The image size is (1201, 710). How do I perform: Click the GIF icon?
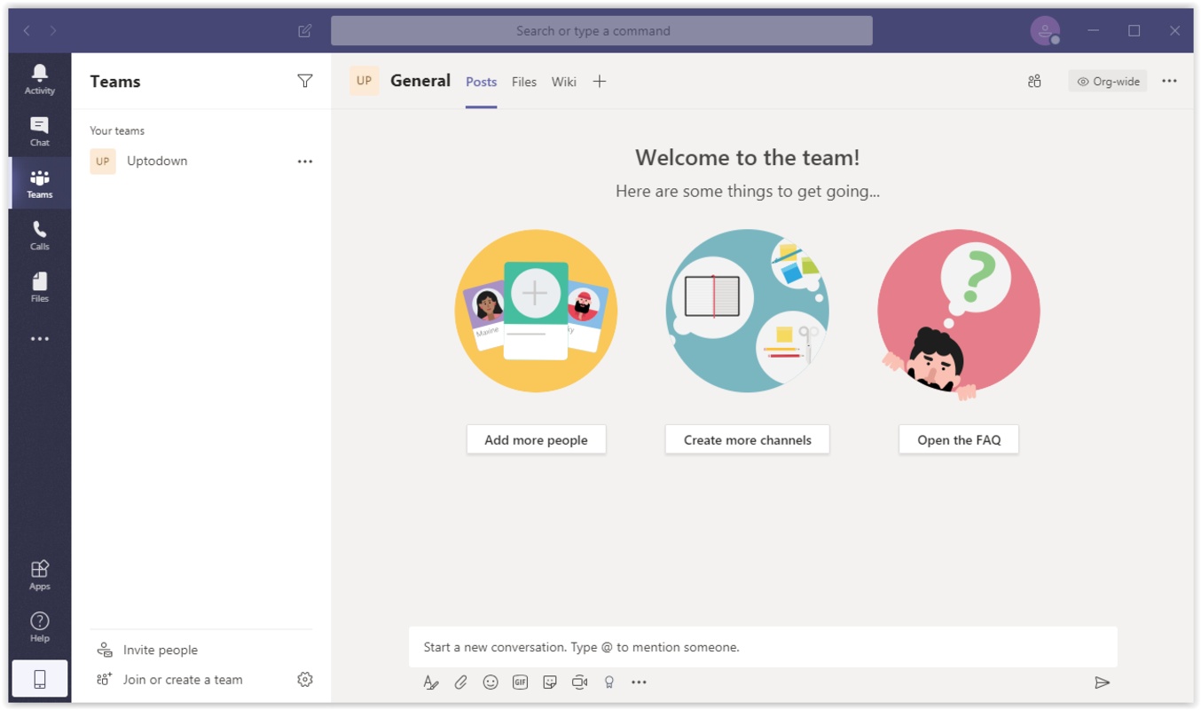tap(520, 682)
